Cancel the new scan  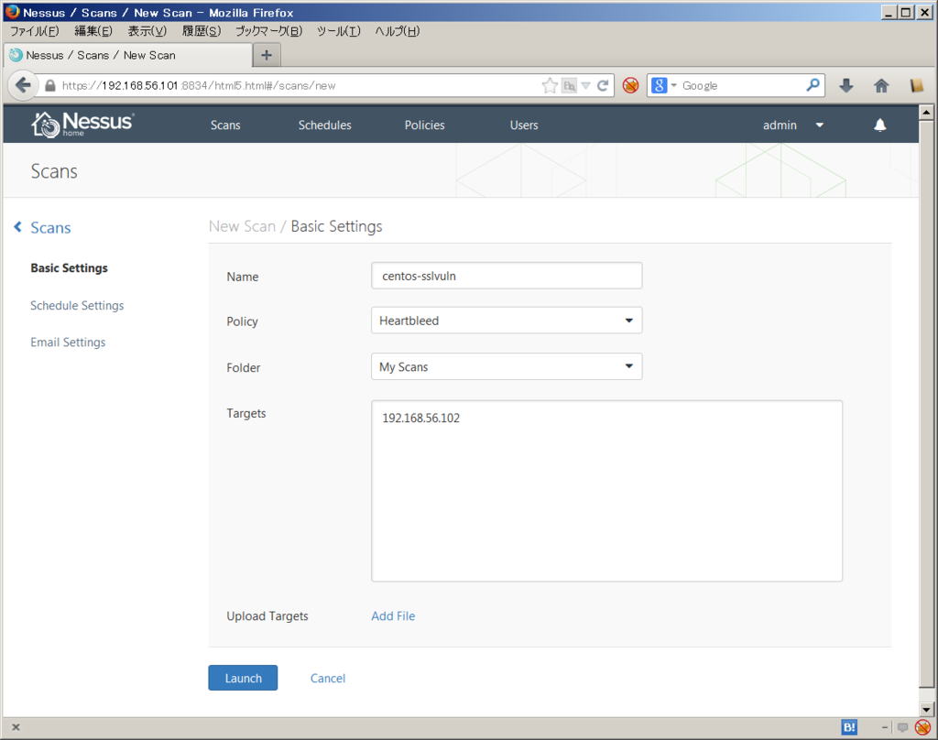pyautogui.click(x=328, y=679)
